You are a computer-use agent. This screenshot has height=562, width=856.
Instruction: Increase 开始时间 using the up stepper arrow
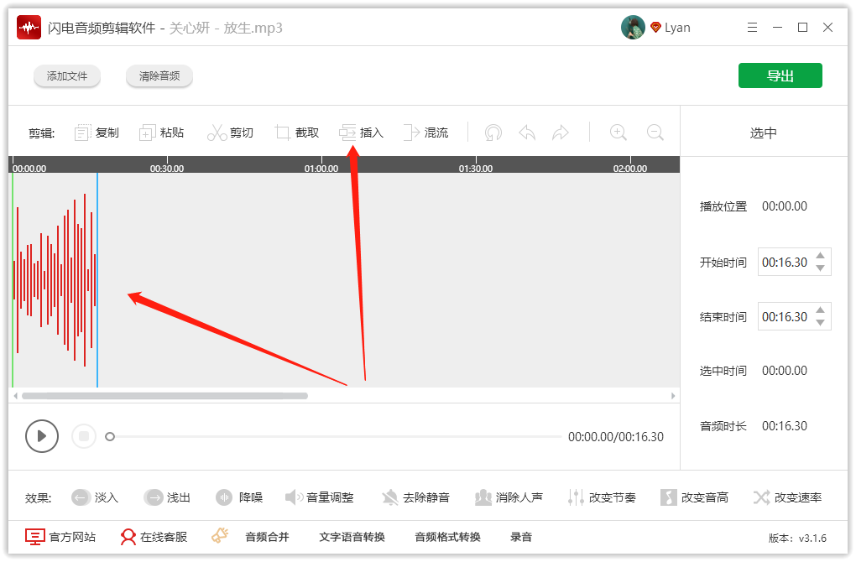click(821, 257)
